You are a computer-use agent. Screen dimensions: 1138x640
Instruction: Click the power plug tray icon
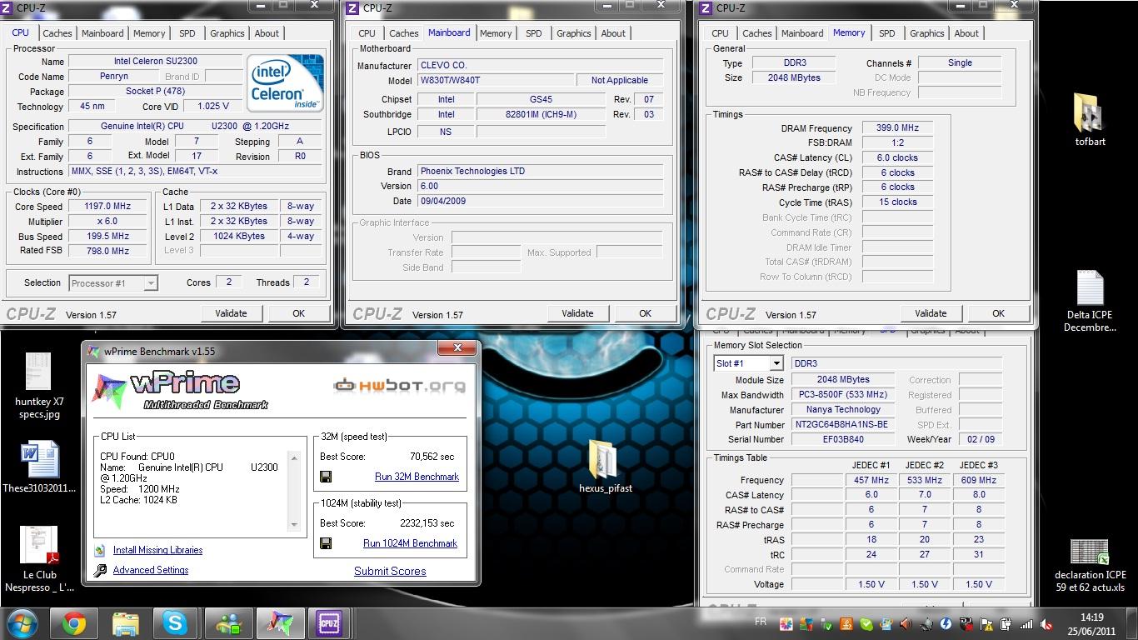1006,624
